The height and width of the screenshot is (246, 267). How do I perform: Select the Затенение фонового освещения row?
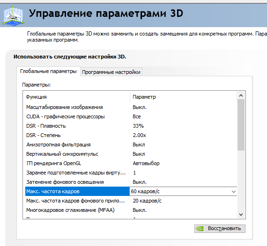pyautogui.click(x=131, y=182)
